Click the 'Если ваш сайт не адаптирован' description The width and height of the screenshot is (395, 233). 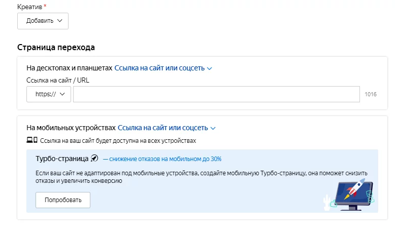click(x=201, y=177)
